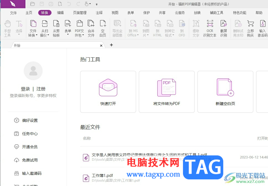Click 删除试用水印 remove trial watermark icon

(238, 28)
